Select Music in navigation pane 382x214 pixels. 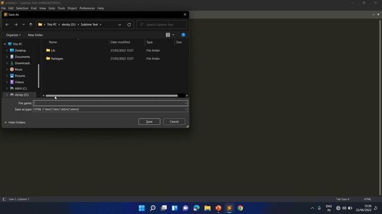[x=19, y=70]
